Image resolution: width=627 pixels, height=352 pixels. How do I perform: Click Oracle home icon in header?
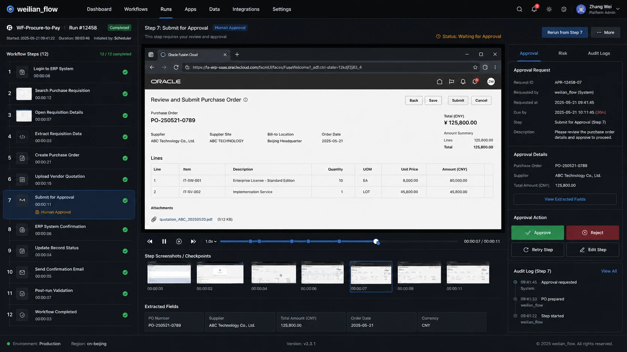click(439, 82)
